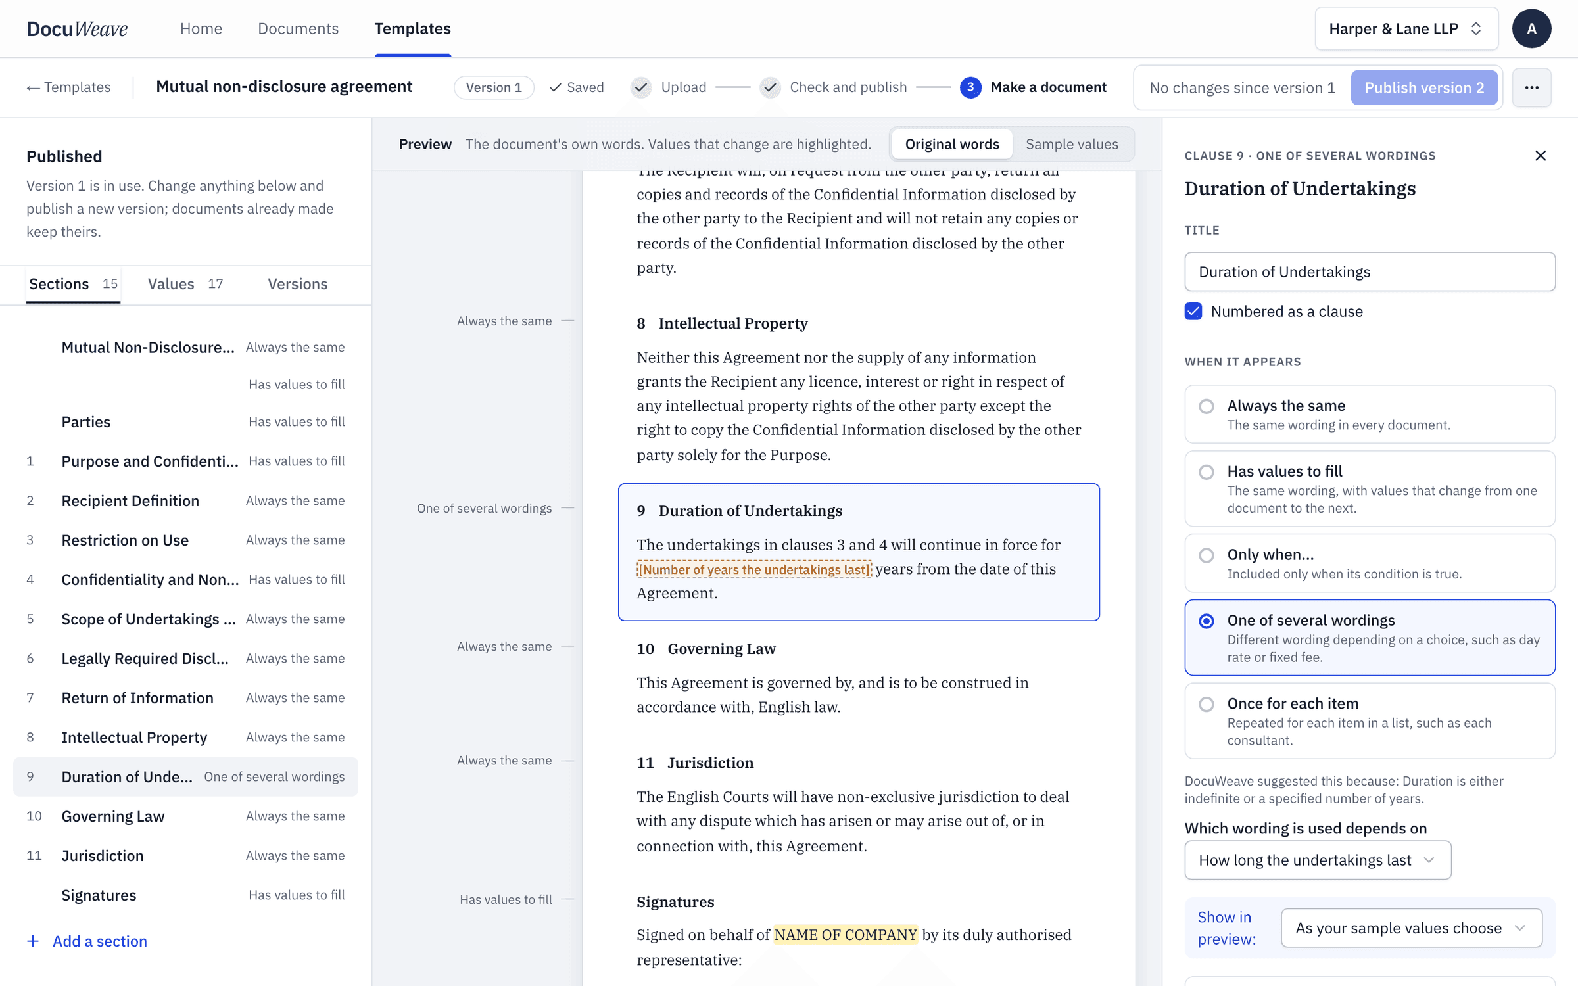Viewport: 1578px width, 986px height.
Task: Click the step 3 circle icon
Action: [970, 87]
